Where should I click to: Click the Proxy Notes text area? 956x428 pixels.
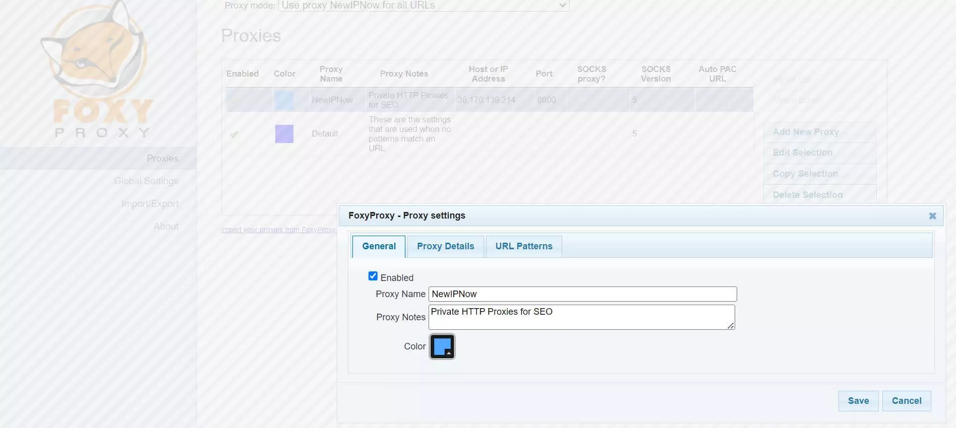tap(582, 317)
